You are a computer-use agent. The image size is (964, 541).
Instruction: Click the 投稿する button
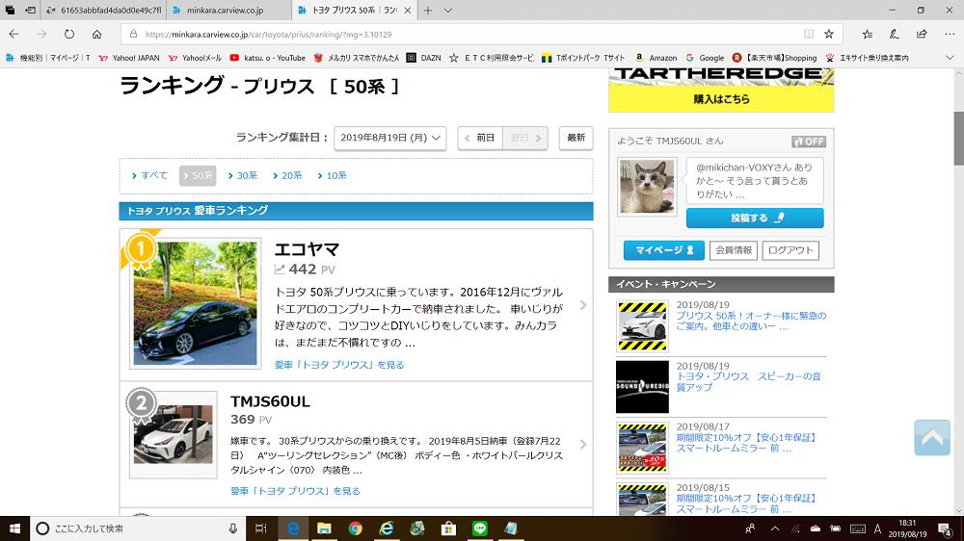coord(755,218)
